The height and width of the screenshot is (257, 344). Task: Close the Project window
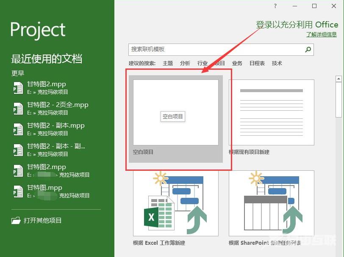[334, 6]
